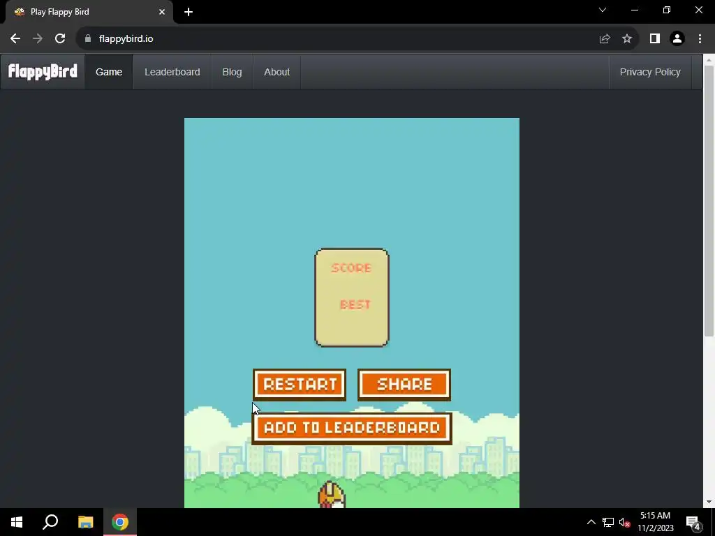This screenshot has width=715, height=536.
Task: Click the scrollbar down arrow
Action: 709,502
